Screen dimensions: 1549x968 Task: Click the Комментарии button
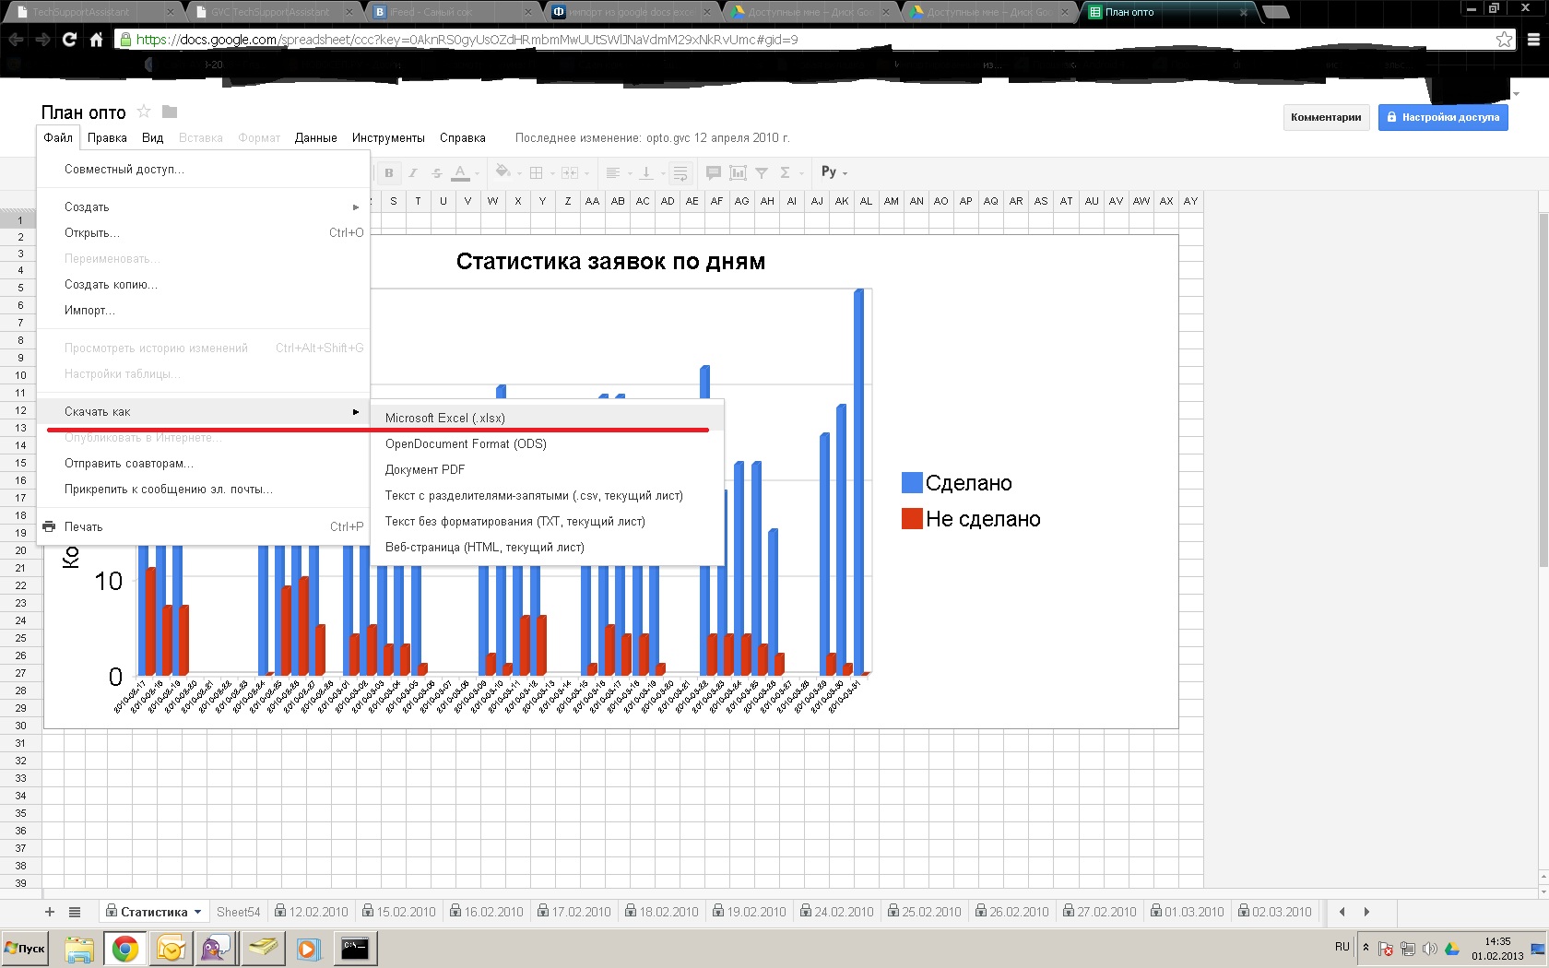pyautogui.click(x=1325, y=117)
